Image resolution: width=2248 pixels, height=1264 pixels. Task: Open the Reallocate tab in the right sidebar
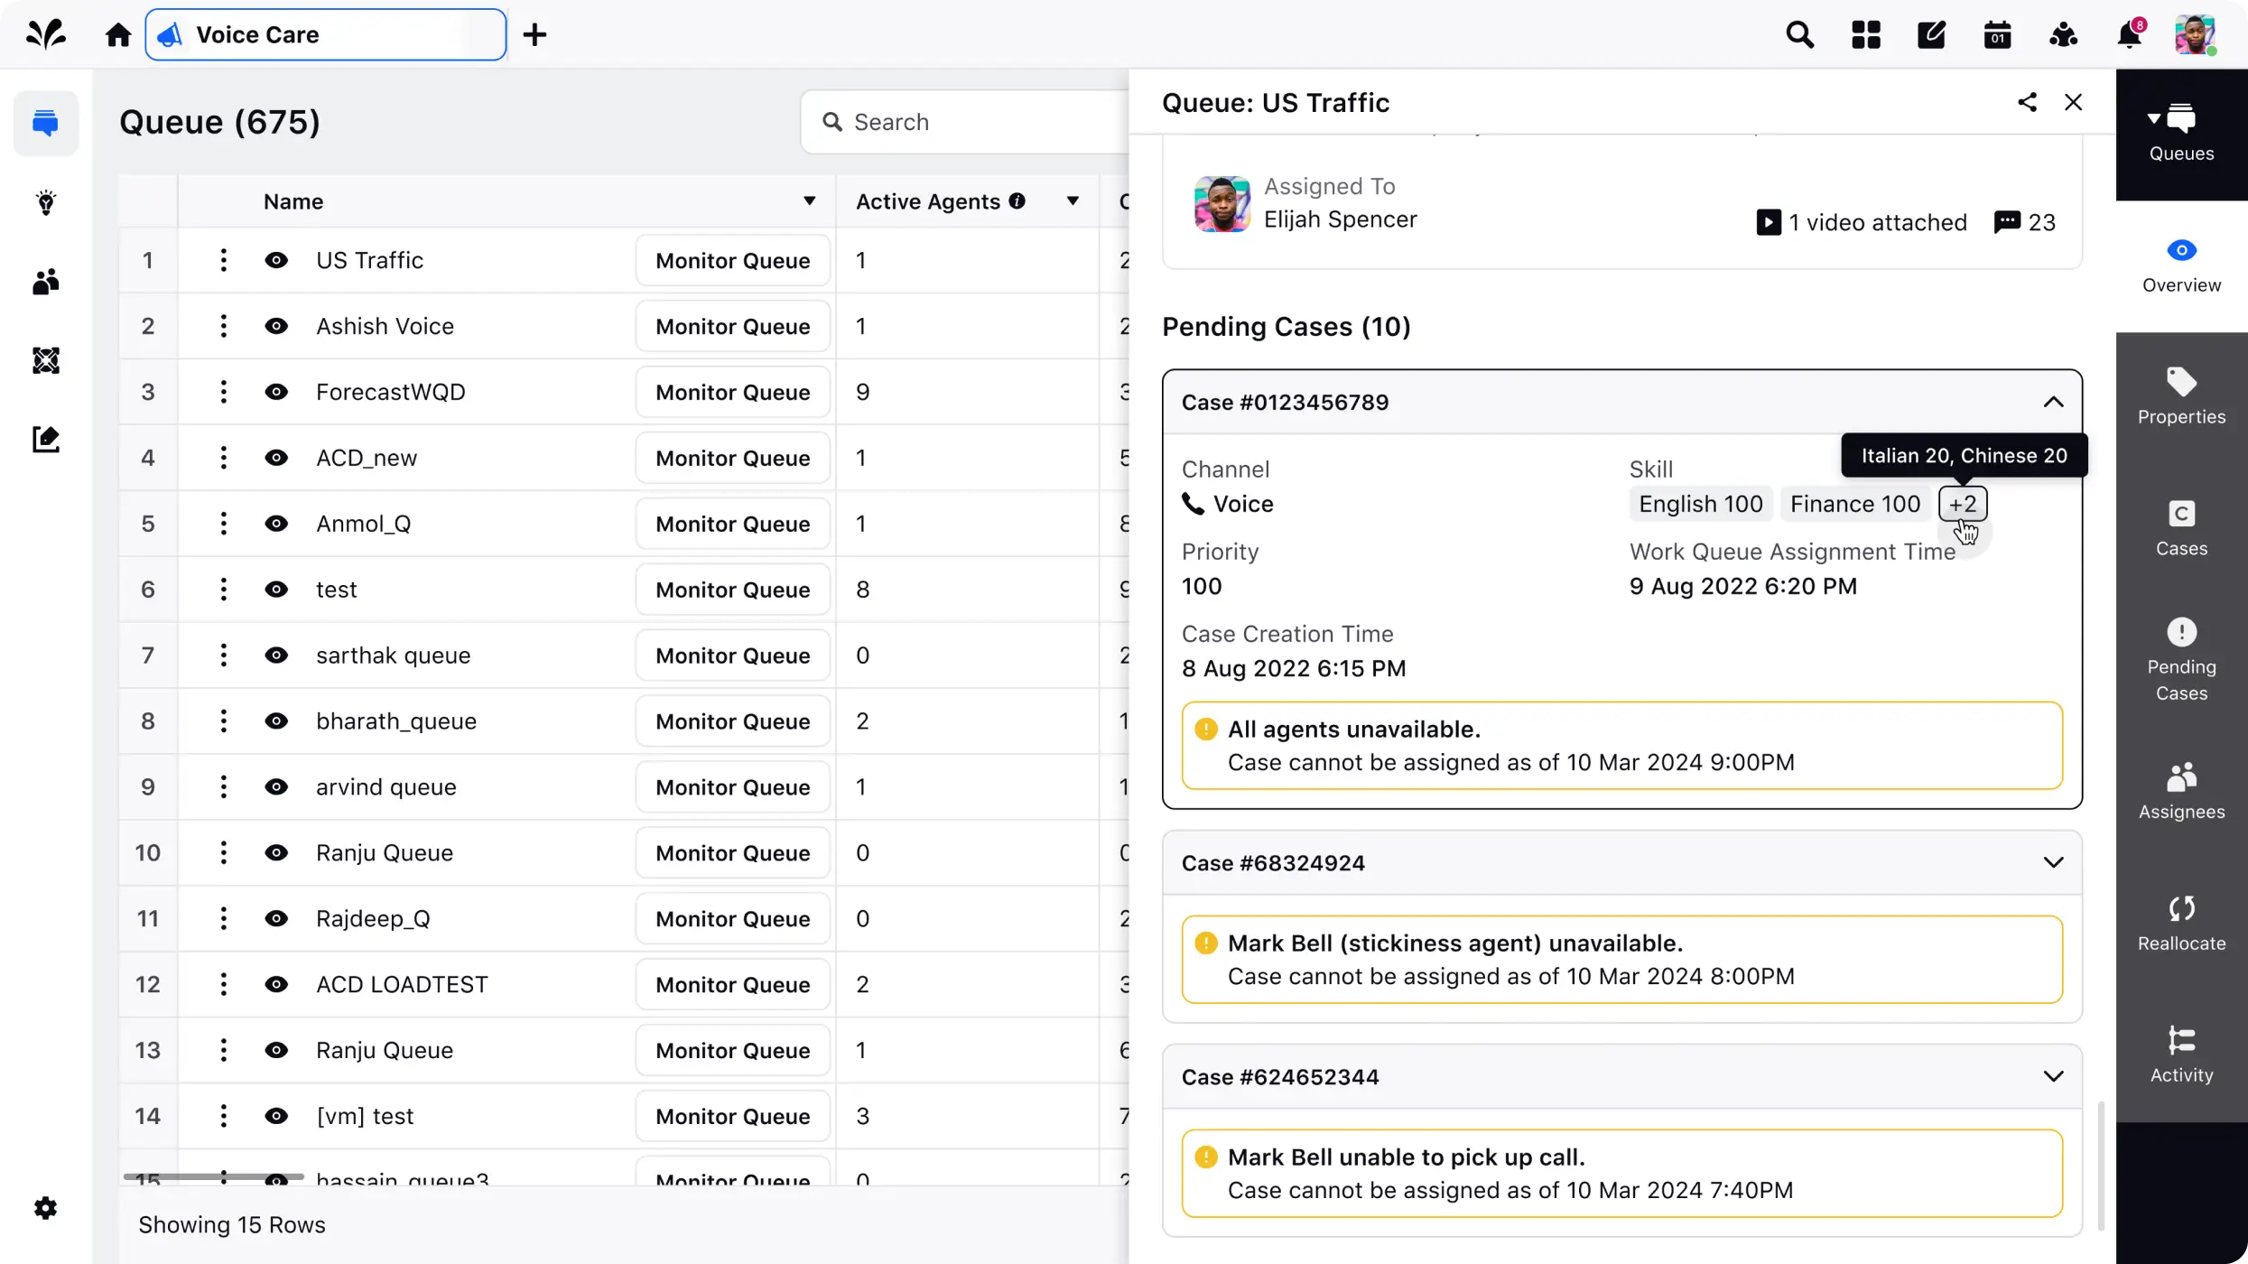(2181, 923)
